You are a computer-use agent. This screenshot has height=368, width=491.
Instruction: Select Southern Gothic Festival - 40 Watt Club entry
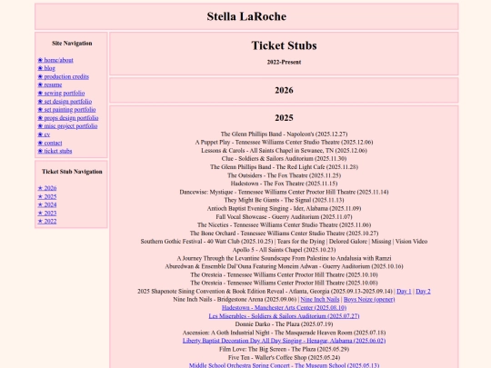(x=284, y=242)
